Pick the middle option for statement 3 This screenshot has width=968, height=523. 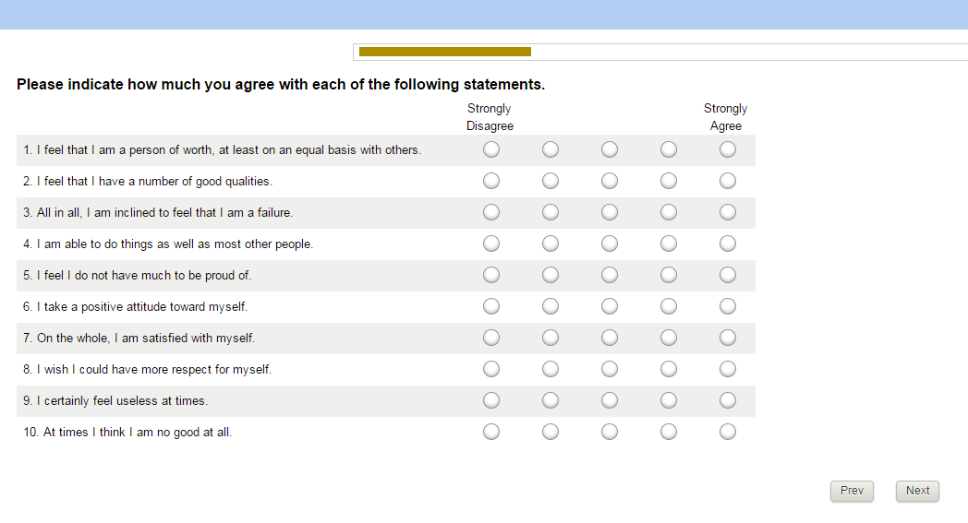click(610, 212)
